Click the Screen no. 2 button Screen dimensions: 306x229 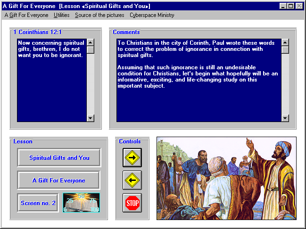38,203
